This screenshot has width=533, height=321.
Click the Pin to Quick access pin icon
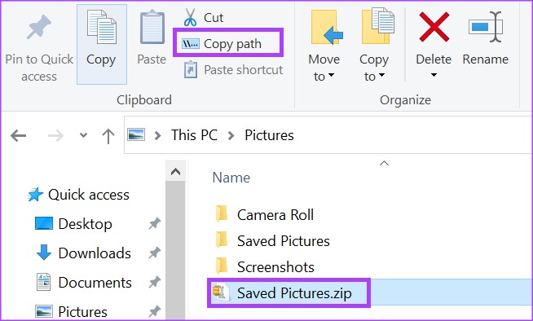point(39,27)
